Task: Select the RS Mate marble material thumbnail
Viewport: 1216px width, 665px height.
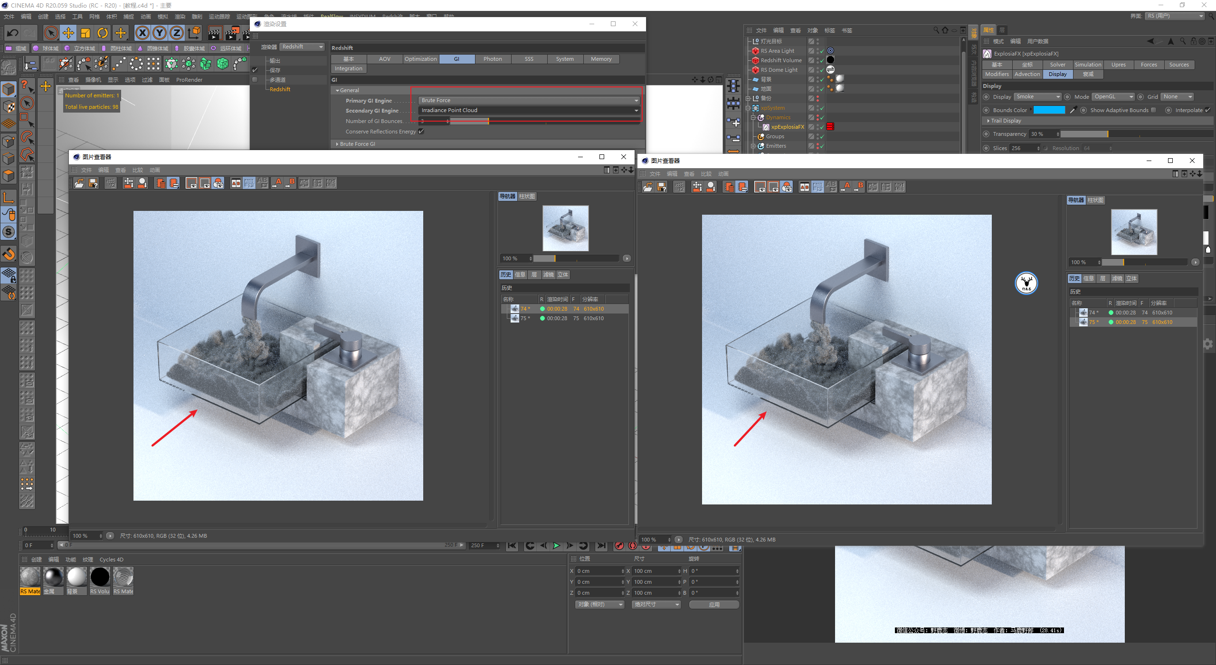Action: pos(30,577)
